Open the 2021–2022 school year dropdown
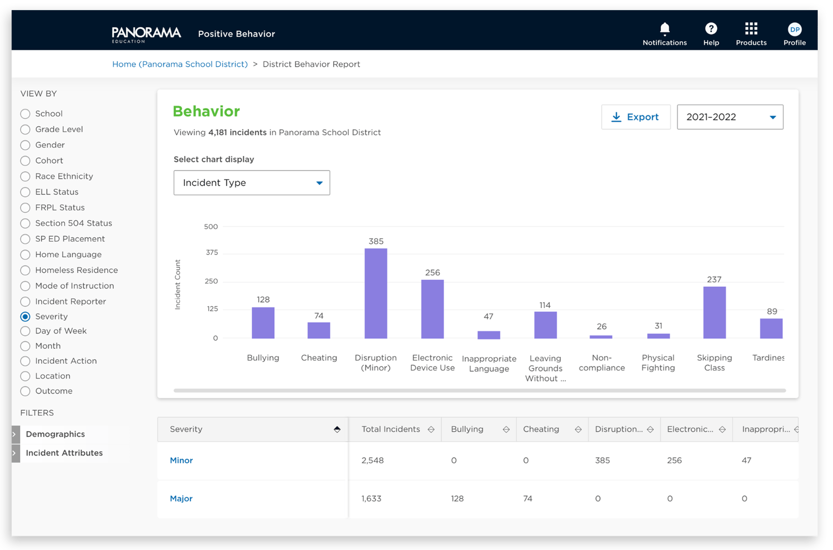 click(730, 117)
